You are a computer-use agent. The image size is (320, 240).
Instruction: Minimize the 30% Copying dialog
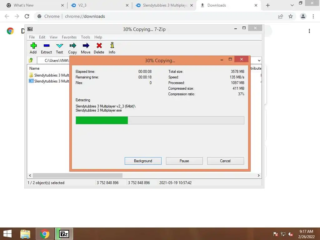222,59
